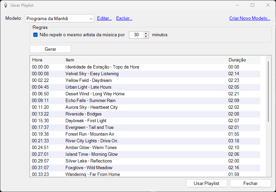Click the time cell 00:11:20
This screenshot has width=276, height=192.
[40, 107]
